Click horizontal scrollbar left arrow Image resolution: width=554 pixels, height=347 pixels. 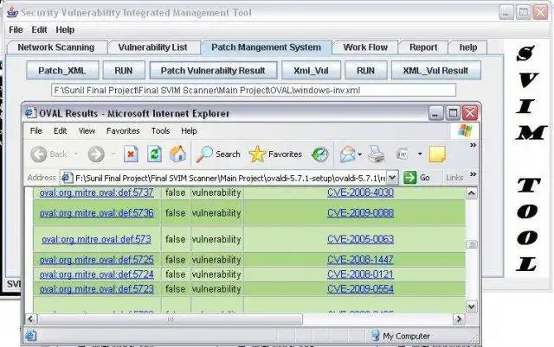[31, 319]
